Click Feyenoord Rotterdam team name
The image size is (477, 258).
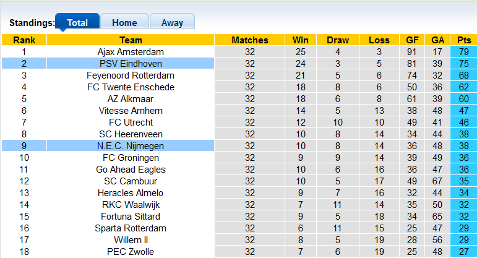[x=131, y=75]
